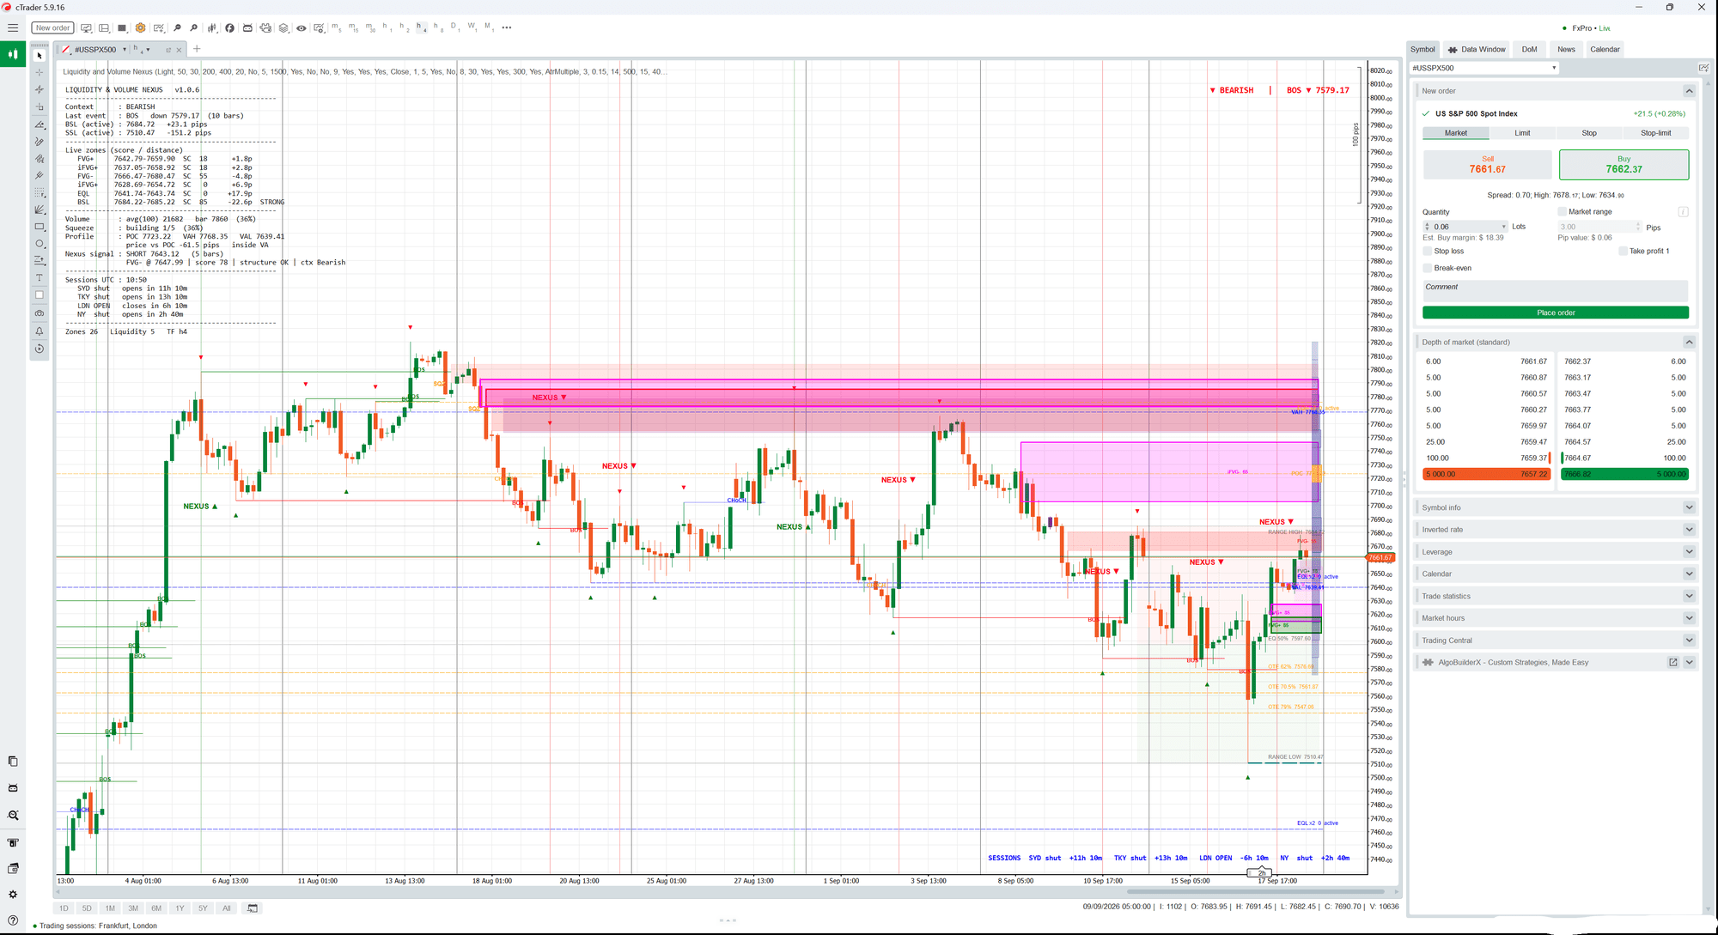Image resolution: width=1718 pixels, height=935 pixels.
Task: Open the indicators gear icon in toolbar
Action: point(141,27)
